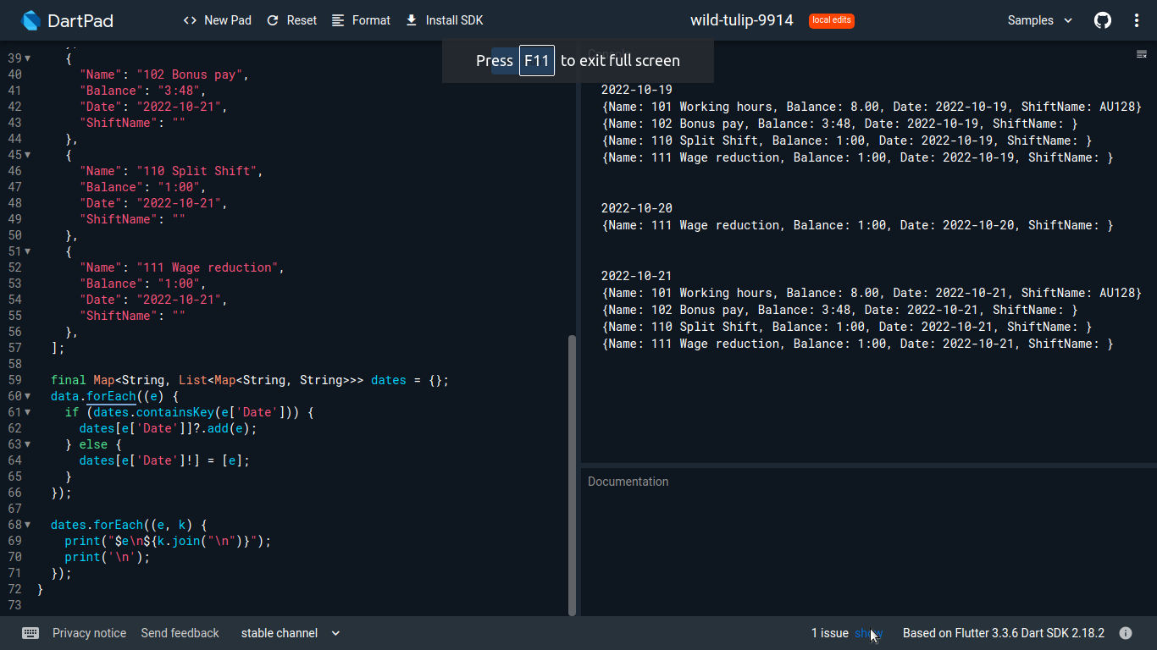Viewport: 1157px width, 650px height.
Task: Click the 1 issue status text
Action: tap(830, 633)
